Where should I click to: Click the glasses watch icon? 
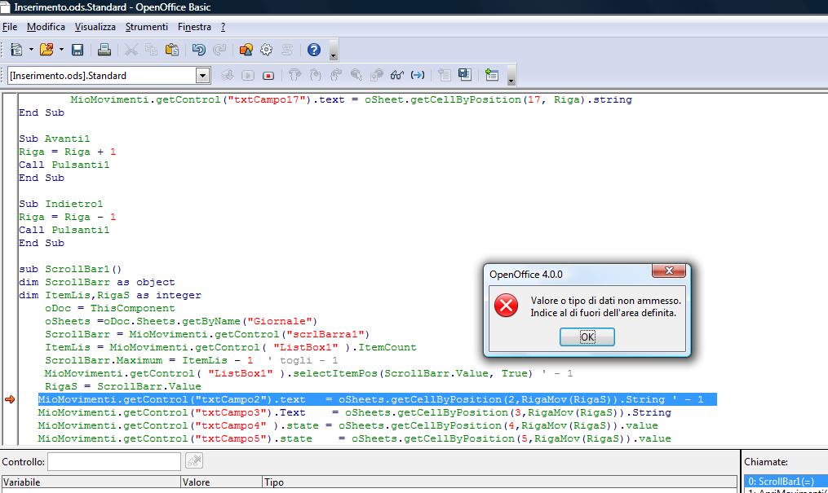click(396, 76)
